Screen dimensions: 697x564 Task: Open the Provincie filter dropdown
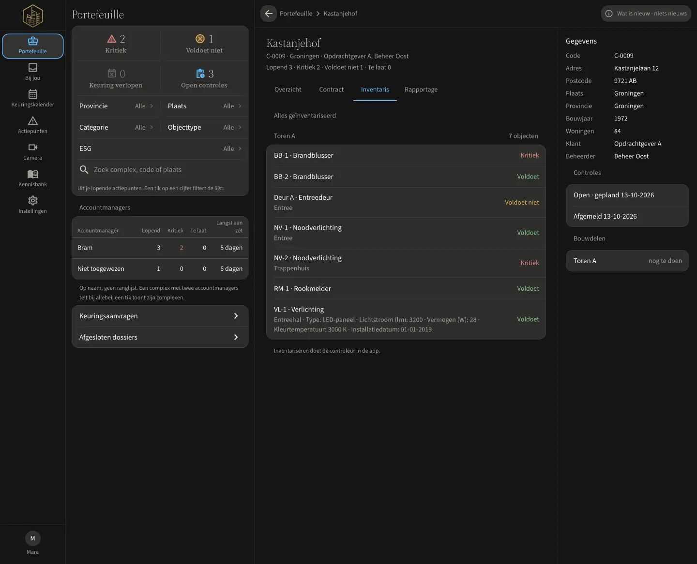point(116,106)
